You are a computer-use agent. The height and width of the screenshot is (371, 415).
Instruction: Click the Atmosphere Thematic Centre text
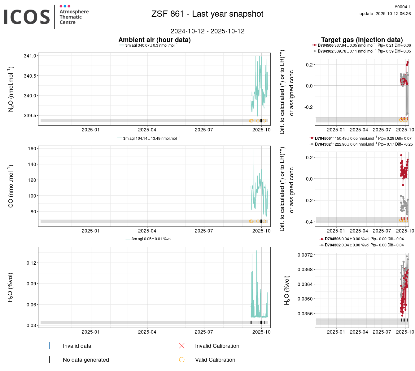[74, 17]
